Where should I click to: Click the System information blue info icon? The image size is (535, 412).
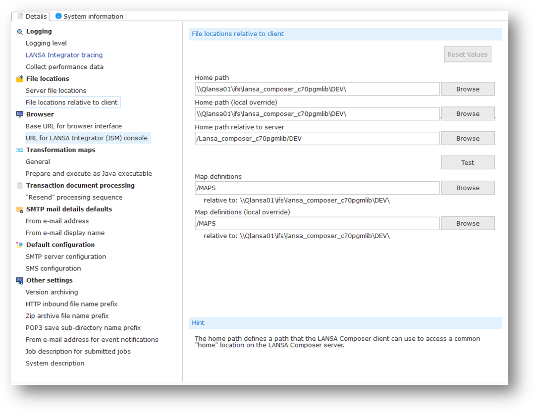58,16
